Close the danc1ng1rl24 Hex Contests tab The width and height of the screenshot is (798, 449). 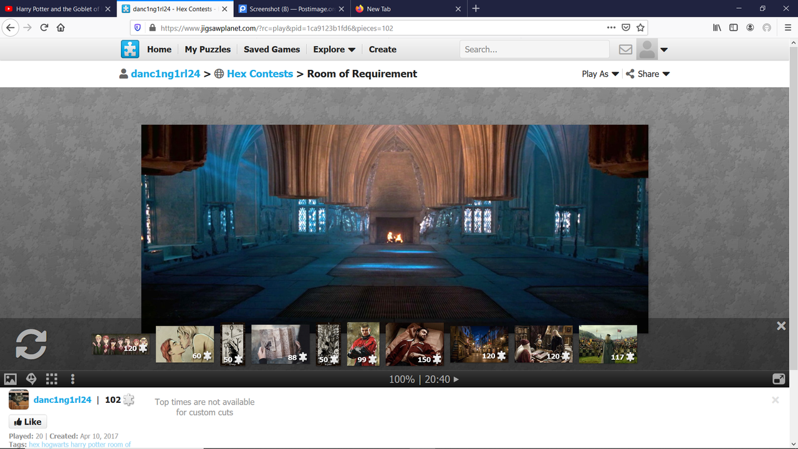224,9
